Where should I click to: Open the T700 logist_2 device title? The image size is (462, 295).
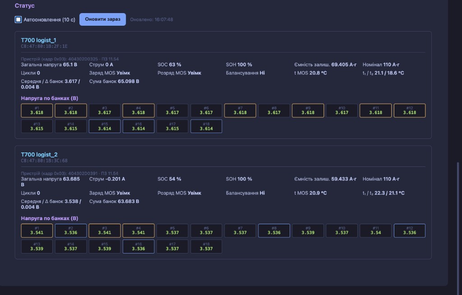[x=39, y=154]
